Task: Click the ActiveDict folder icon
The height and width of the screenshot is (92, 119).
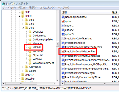Action: (x=26, y=67)
